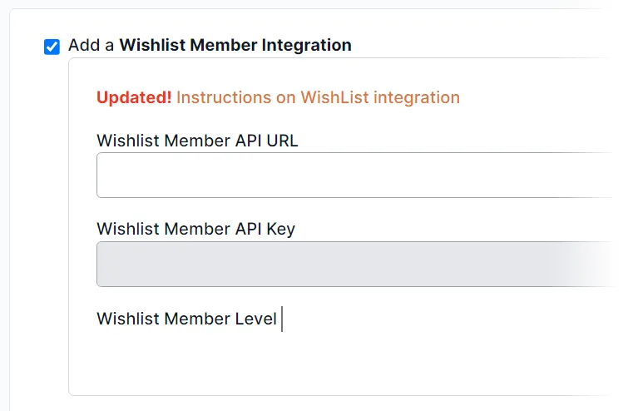The height and width of the screenshot is (411, 623).
Task: Click the word 'Level' in the Member Level label
Action: tap(255, 319)
